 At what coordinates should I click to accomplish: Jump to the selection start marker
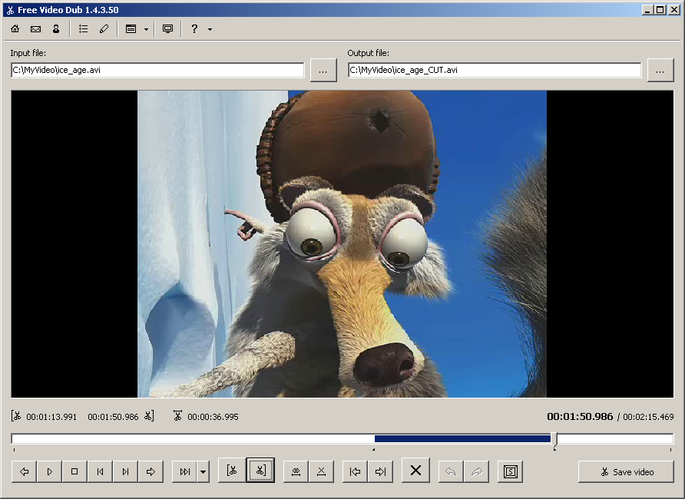(355, 471)
